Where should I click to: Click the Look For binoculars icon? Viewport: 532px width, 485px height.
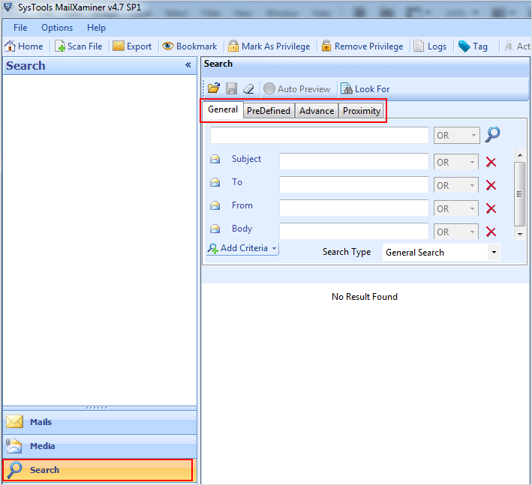pos(347,88)
